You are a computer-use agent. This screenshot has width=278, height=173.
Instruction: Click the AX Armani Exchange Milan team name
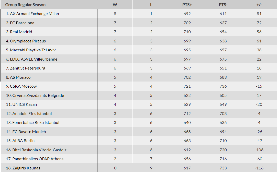[x=34, y=14]
